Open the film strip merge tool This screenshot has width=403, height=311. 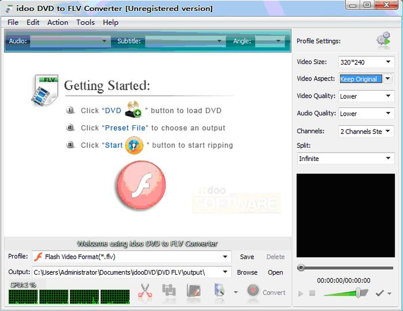click(169, 291)
